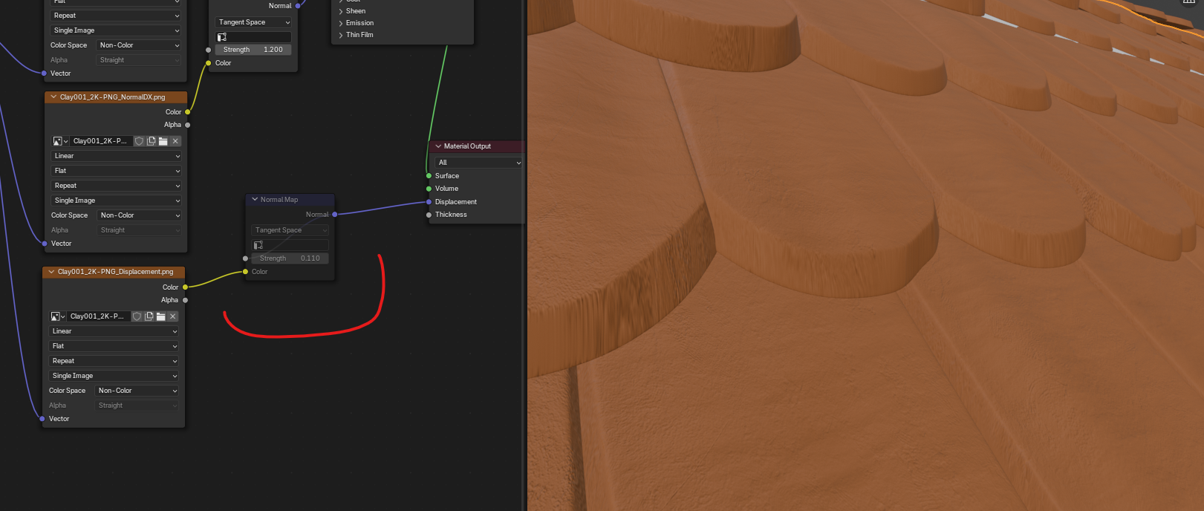
Task: Click image name field in NormalDX node
Action: tap(101, 141)
